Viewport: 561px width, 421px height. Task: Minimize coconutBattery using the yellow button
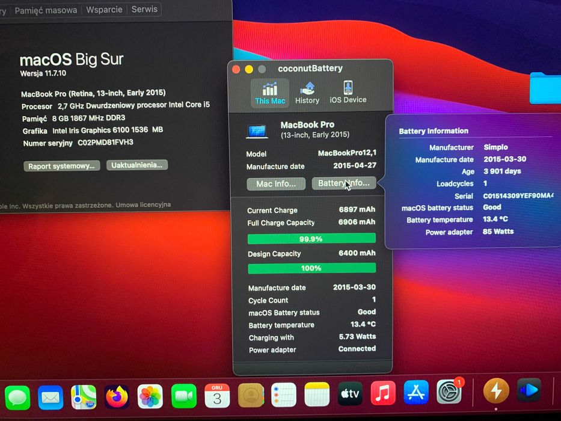[x=249, y=69]
